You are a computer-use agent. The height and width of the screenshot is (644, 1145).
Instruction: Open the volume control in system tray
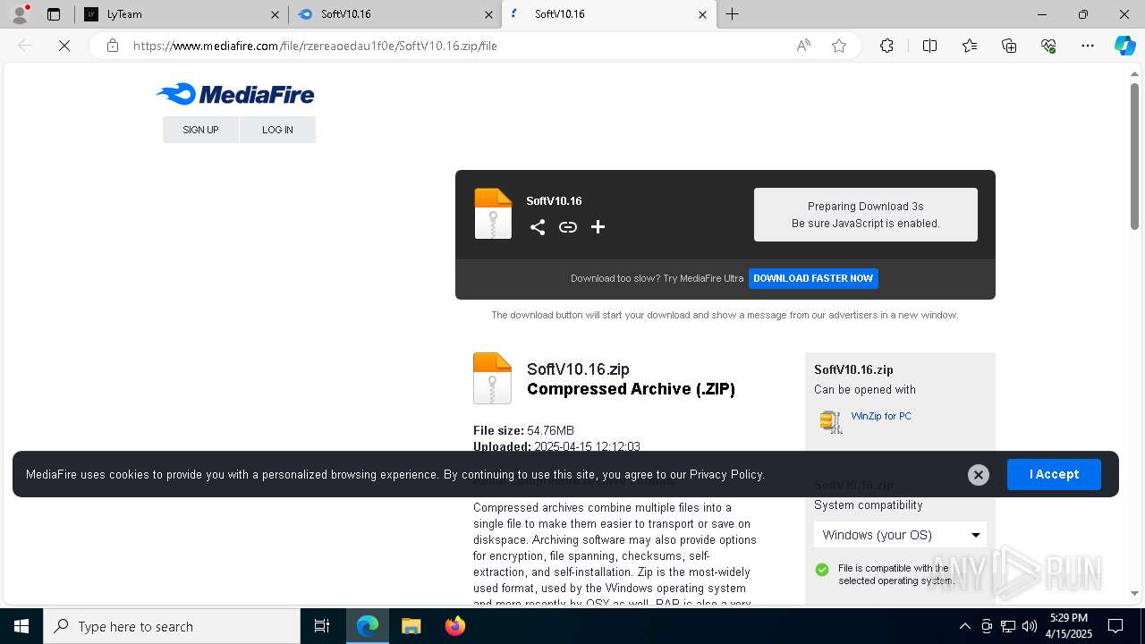point(1030,626)
